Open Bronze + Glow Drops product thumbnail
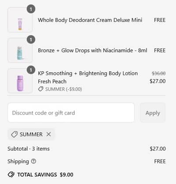This screenshot has height=184, width=176. pos(20,51)
